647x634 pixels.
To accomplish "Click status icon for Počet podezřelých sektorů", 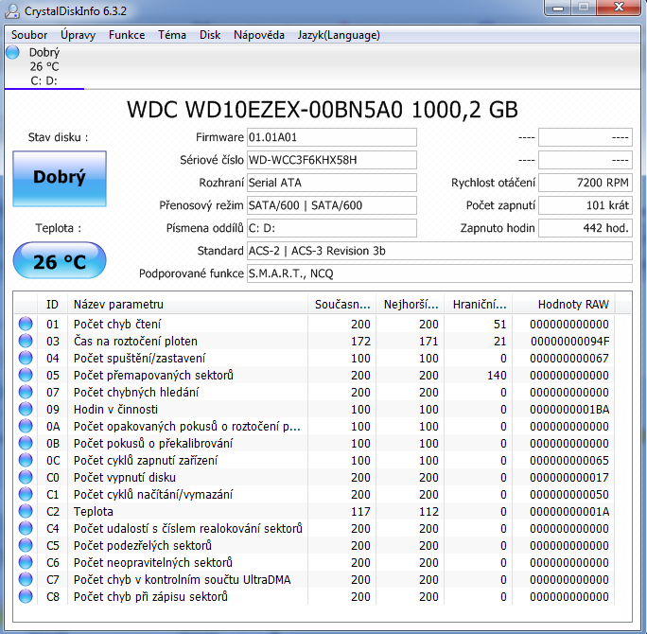I will 25,545.
